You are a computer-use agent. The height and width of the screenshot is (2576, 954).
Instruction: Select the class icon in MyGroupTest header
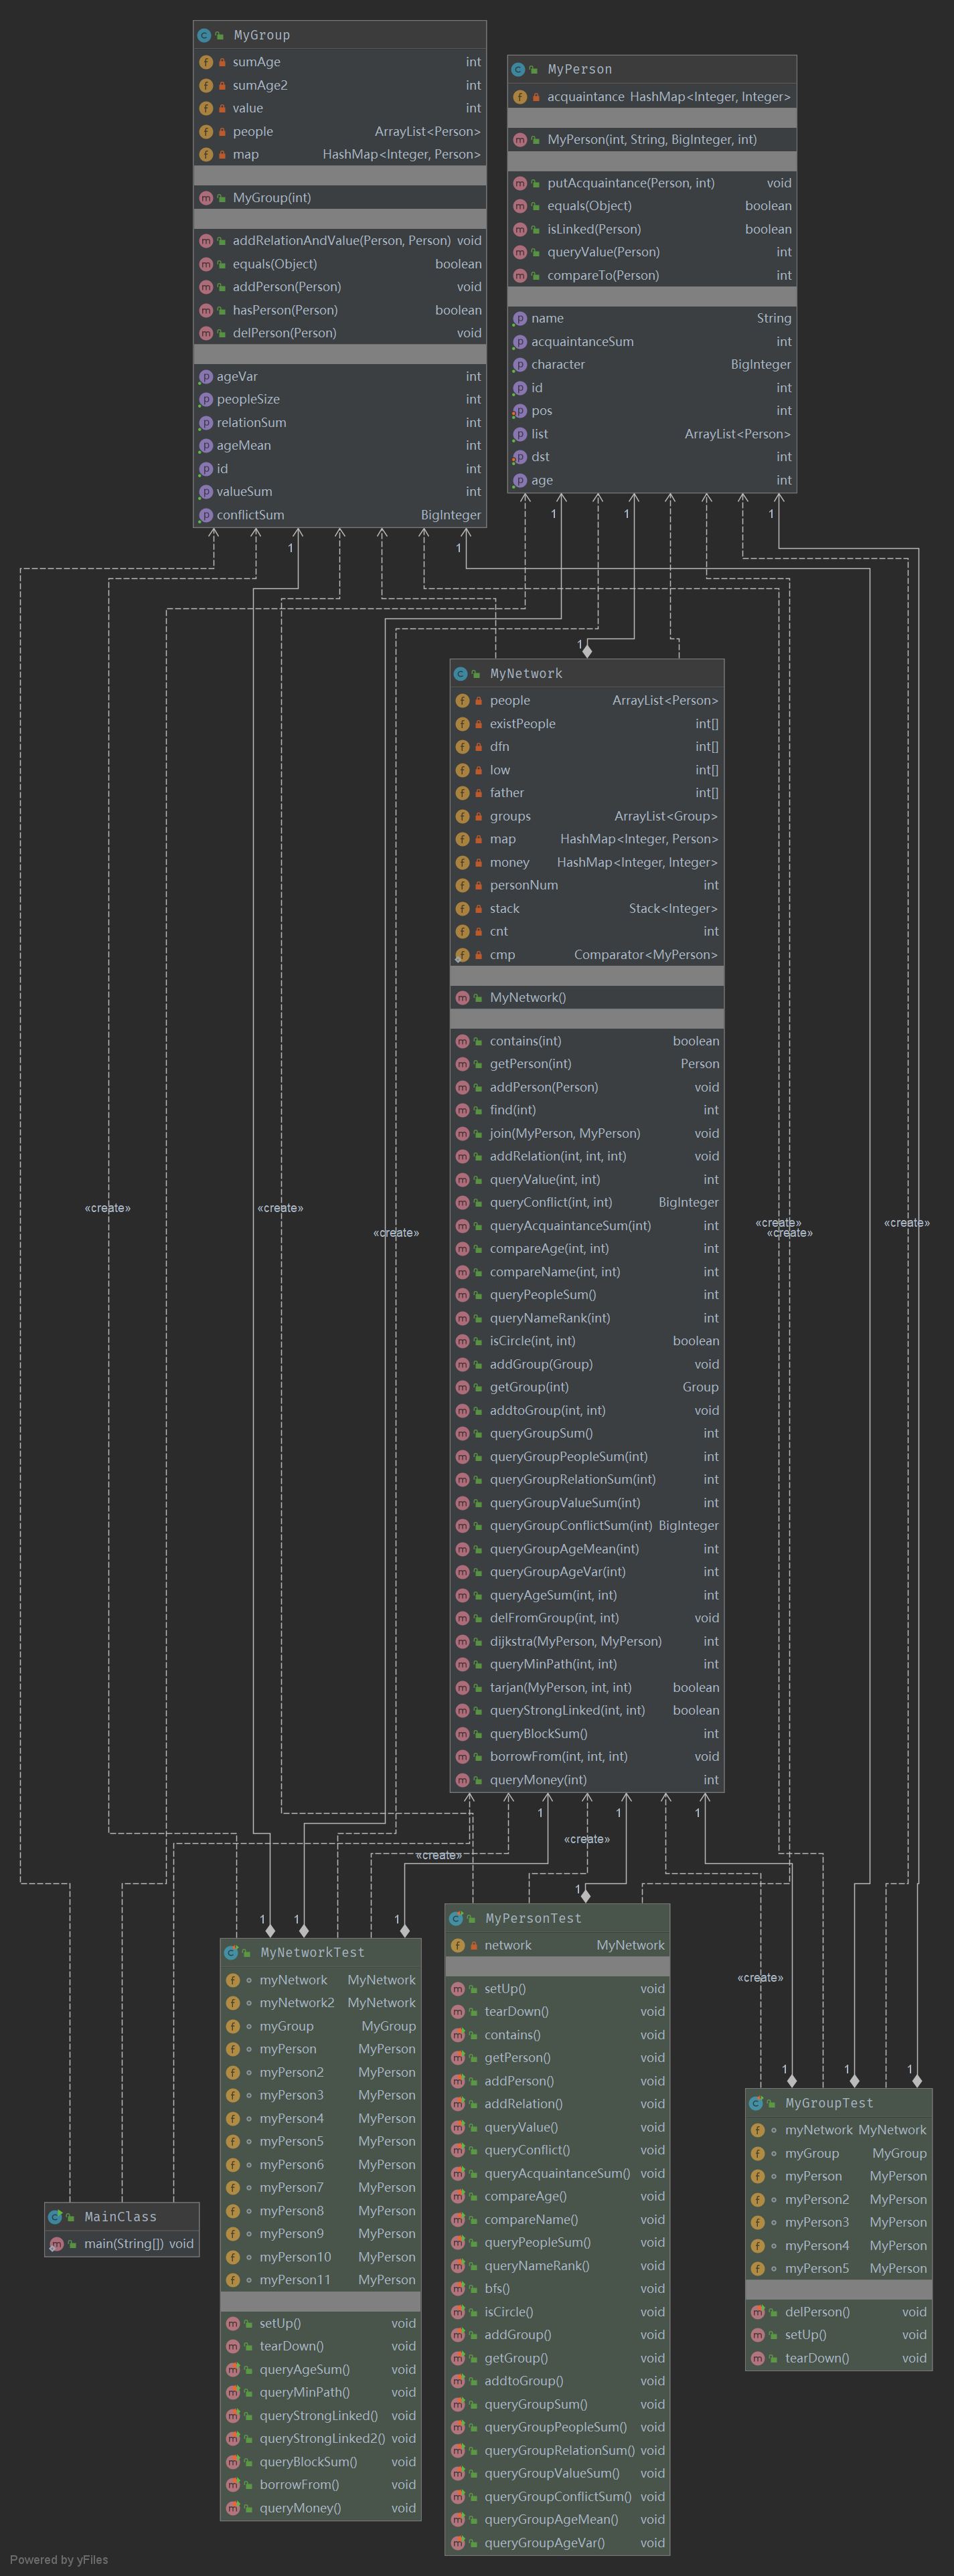pyautogui.click(x=756, y=2103)
